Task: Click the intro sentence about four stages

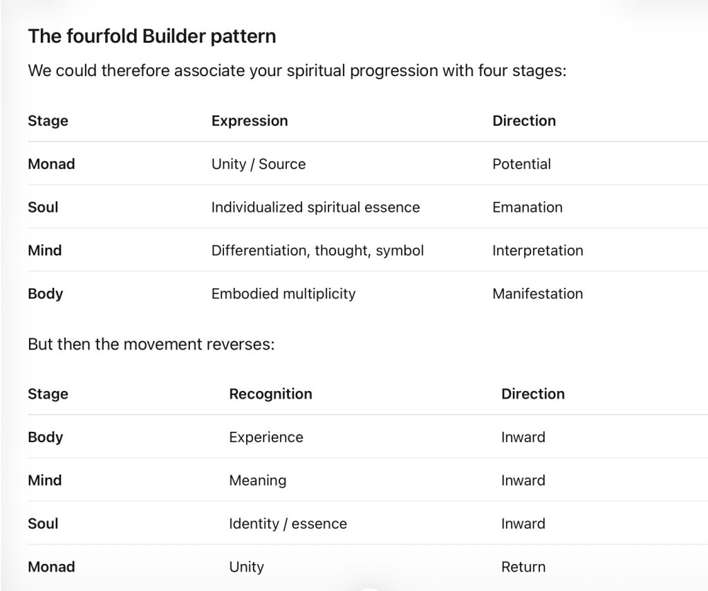Action: 297,71
